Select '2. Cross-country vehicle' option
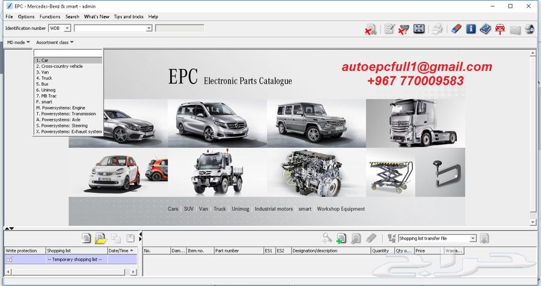The image size is (541, 286). [68, 66]
